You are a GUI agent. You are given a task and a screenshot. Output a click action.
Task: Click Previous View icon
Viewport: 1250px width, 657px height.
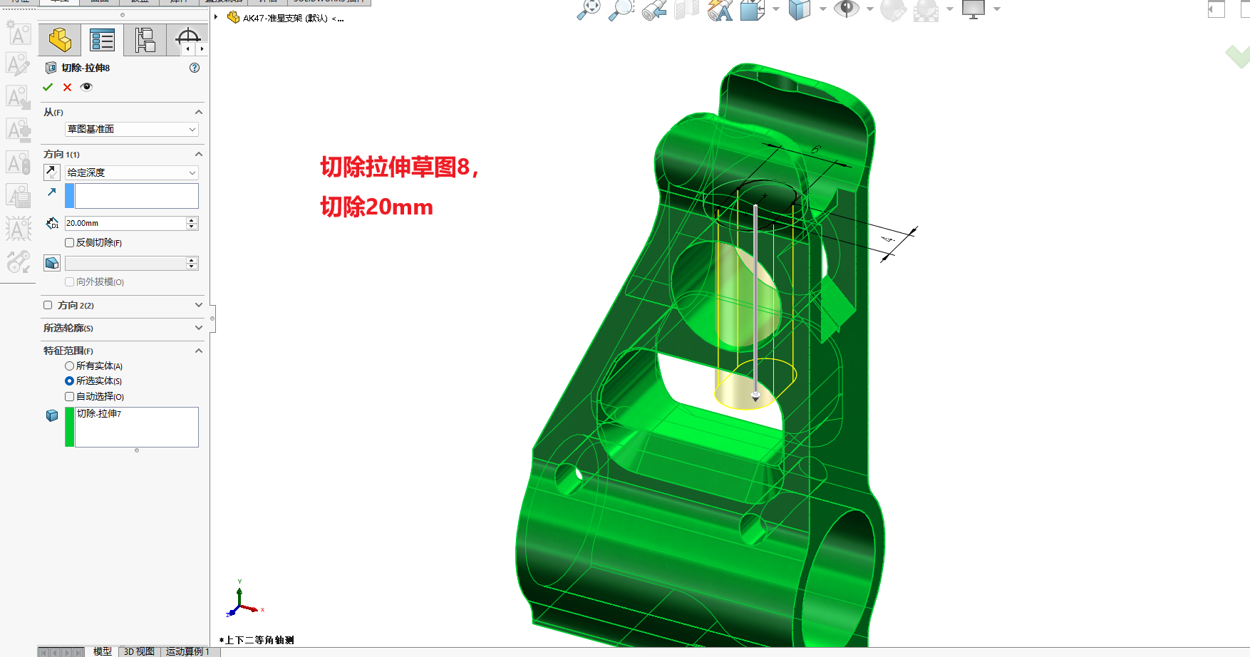[654, 9]
